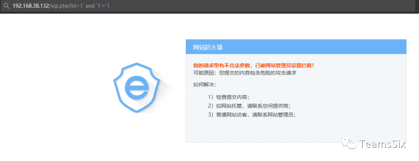The height and width of the screenshot is (161, 419).
Task: Click the blue shield firewall logo
Action: (x=137, y=88)
